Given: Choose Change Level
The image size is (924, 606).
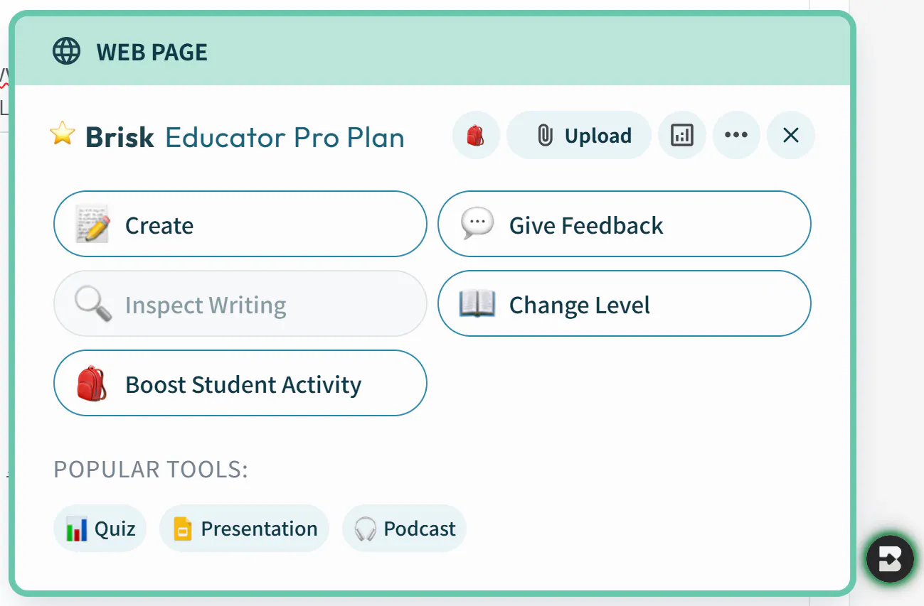Looking at the screenshot, I should pos(624,303).
